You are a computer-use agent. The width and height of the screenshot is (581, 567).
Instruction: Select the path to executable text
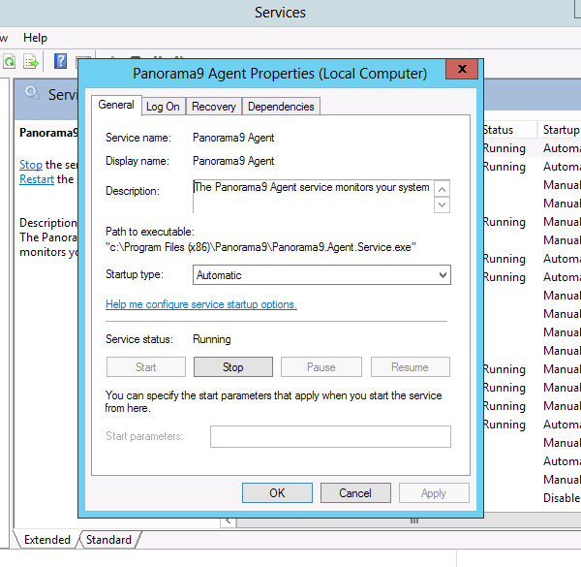click(260, 247)
